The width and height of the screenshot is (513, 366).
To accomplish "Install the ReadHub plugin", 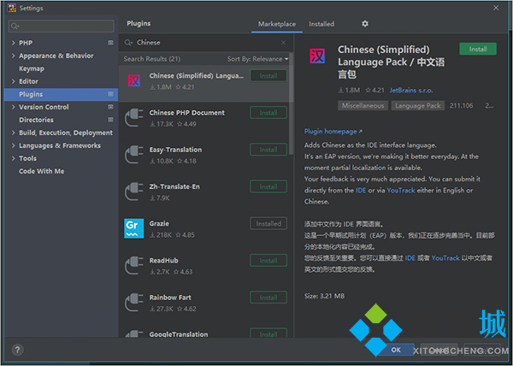I will coord(268,261).
